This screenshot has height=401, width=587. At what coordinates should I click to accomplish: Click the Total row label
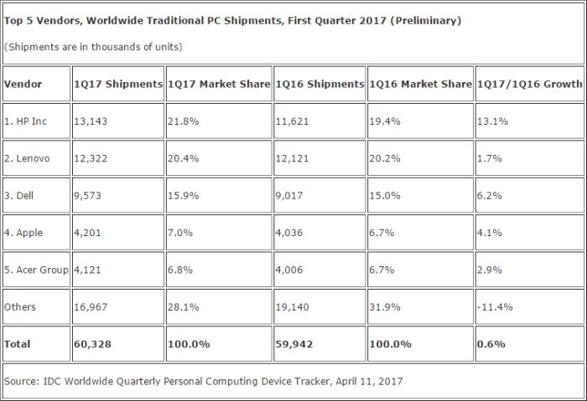pyautogui.click(x=36, y=344)
